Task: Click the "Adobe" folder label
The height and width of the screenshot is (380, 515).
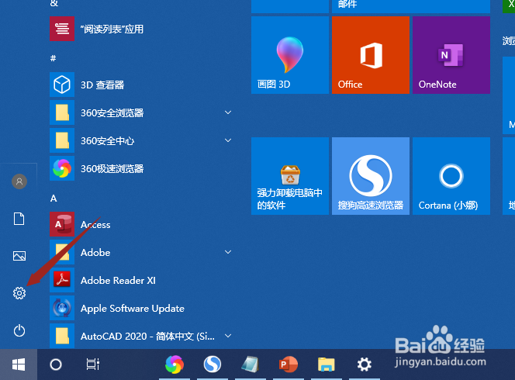Action: (95, 253)
